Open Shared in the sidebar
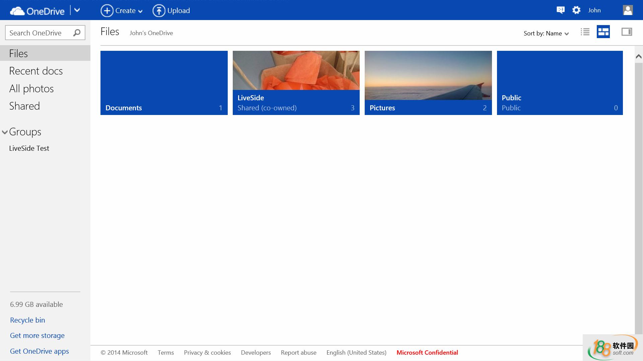This screenshot has width=643, height=361. click(24, 106)
